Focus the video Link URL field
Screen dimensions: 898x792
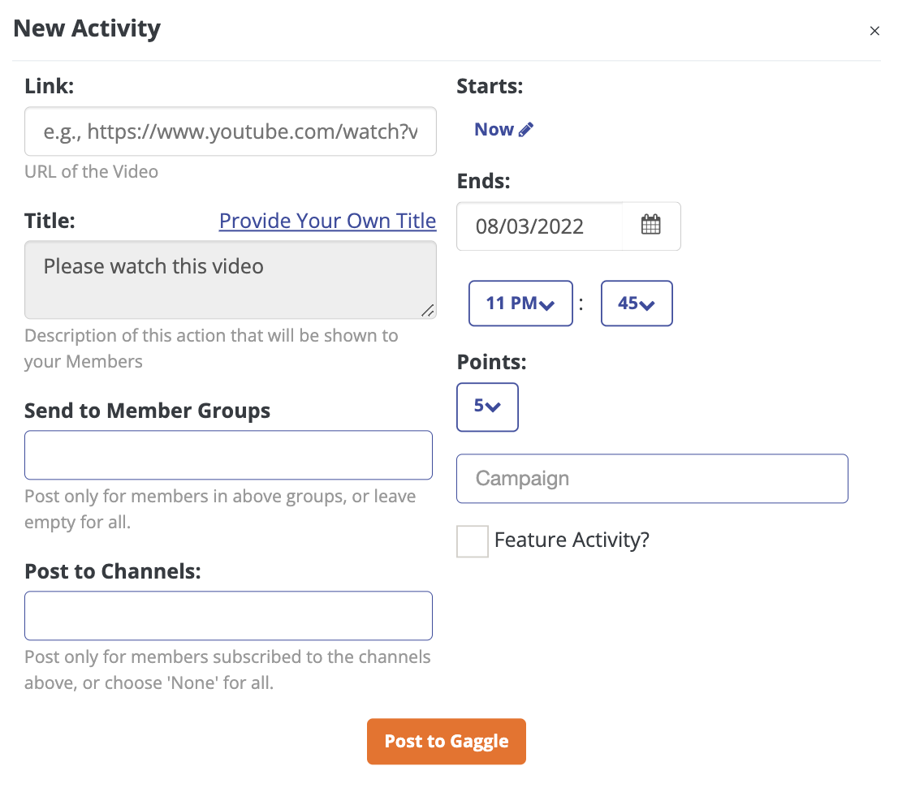point(231,131)
